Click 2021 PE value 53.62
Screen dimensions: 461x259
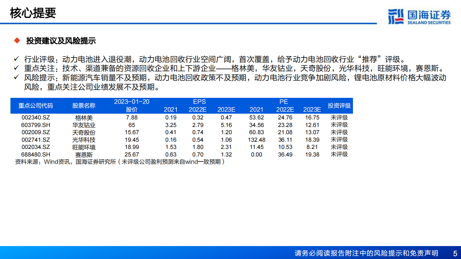(x=256, y=118)
